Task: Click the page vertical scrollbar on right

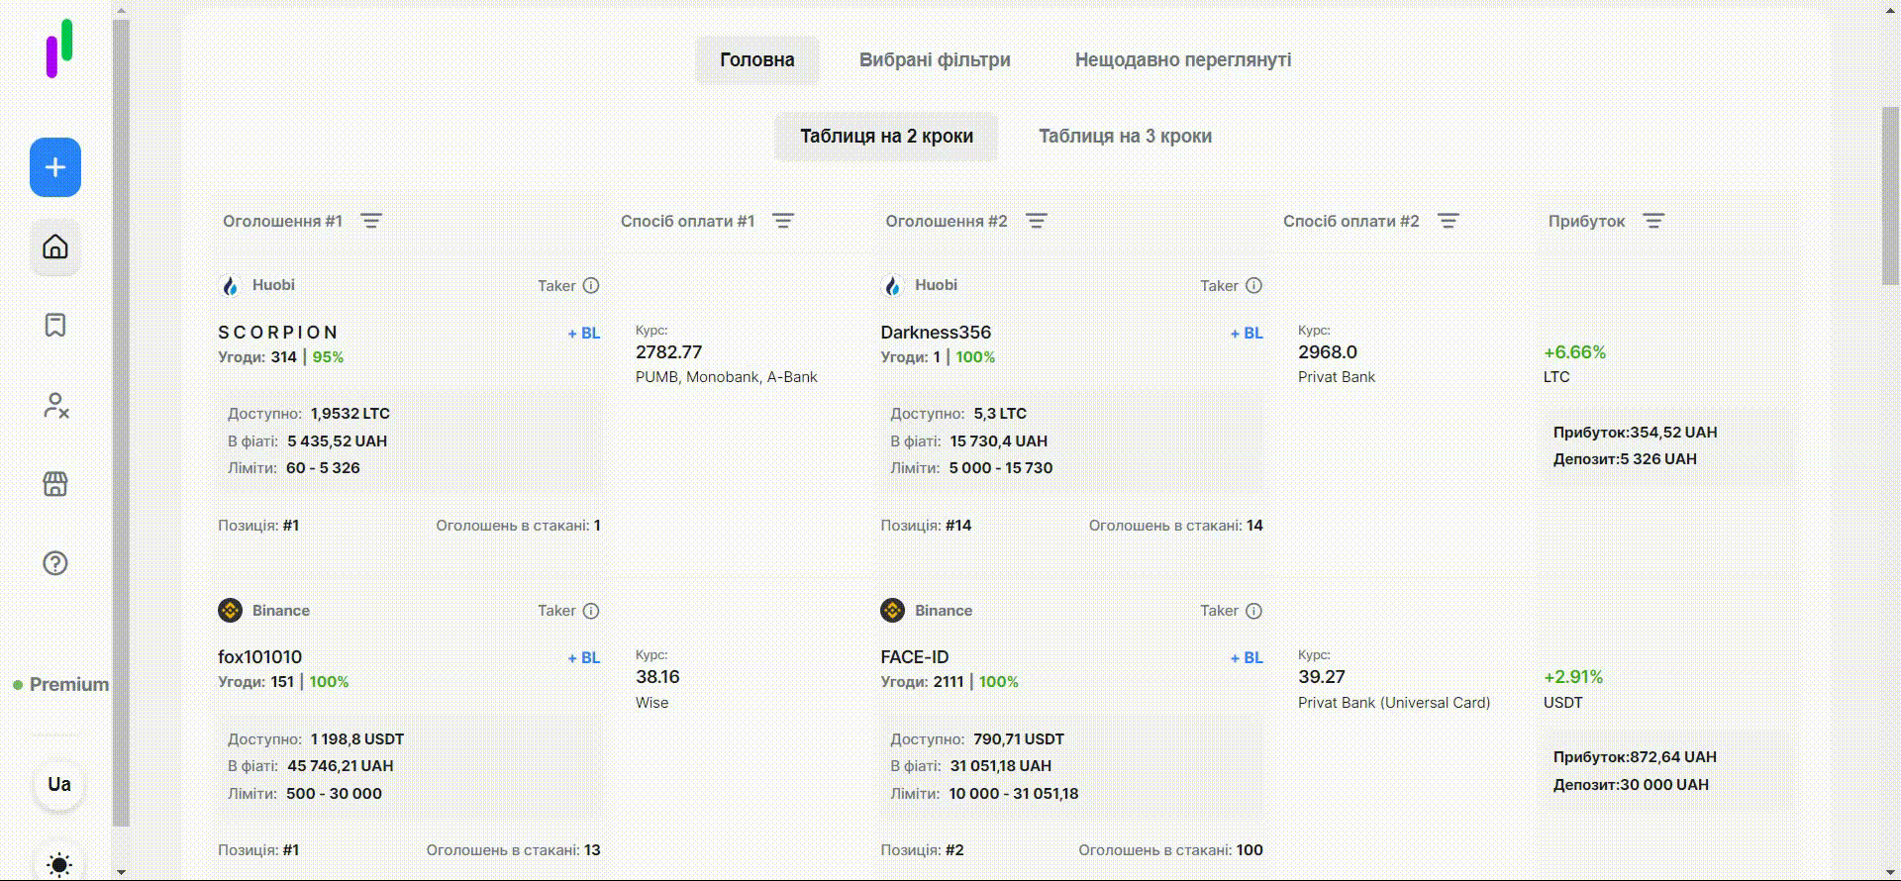Action: 1890,196
